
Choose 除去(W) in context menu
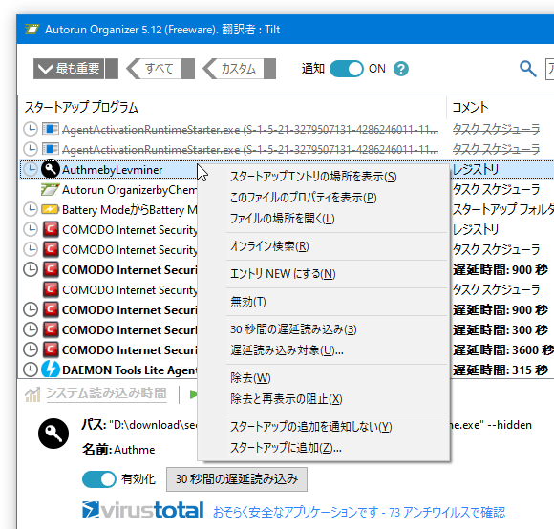[x=250, y=378]
